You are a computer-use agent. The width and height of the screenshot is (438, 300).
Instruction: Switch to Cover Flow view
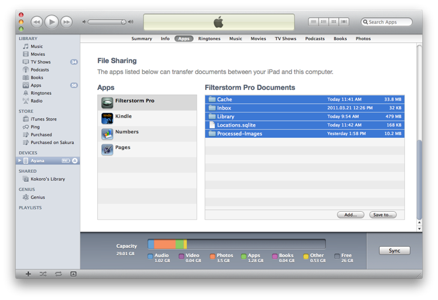pos(344,22)
